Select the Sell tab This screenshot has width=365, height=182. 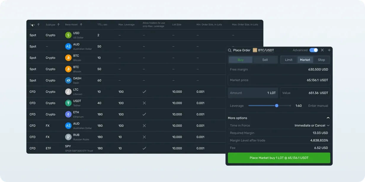tap(265, 60)
